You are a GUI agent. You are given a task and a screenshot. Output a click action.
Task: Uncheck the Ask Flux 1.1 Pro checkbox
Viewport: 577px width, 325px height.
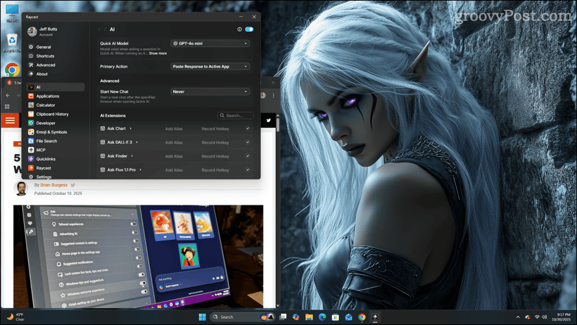tap(248, 170)
